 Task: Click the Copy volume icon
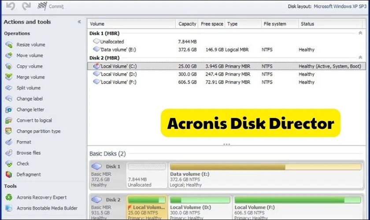[x=9, y=66]
